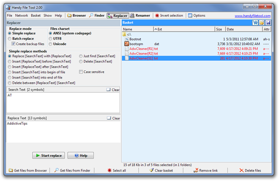Open the File menu
Screen dimensions: 279x181
10,16
